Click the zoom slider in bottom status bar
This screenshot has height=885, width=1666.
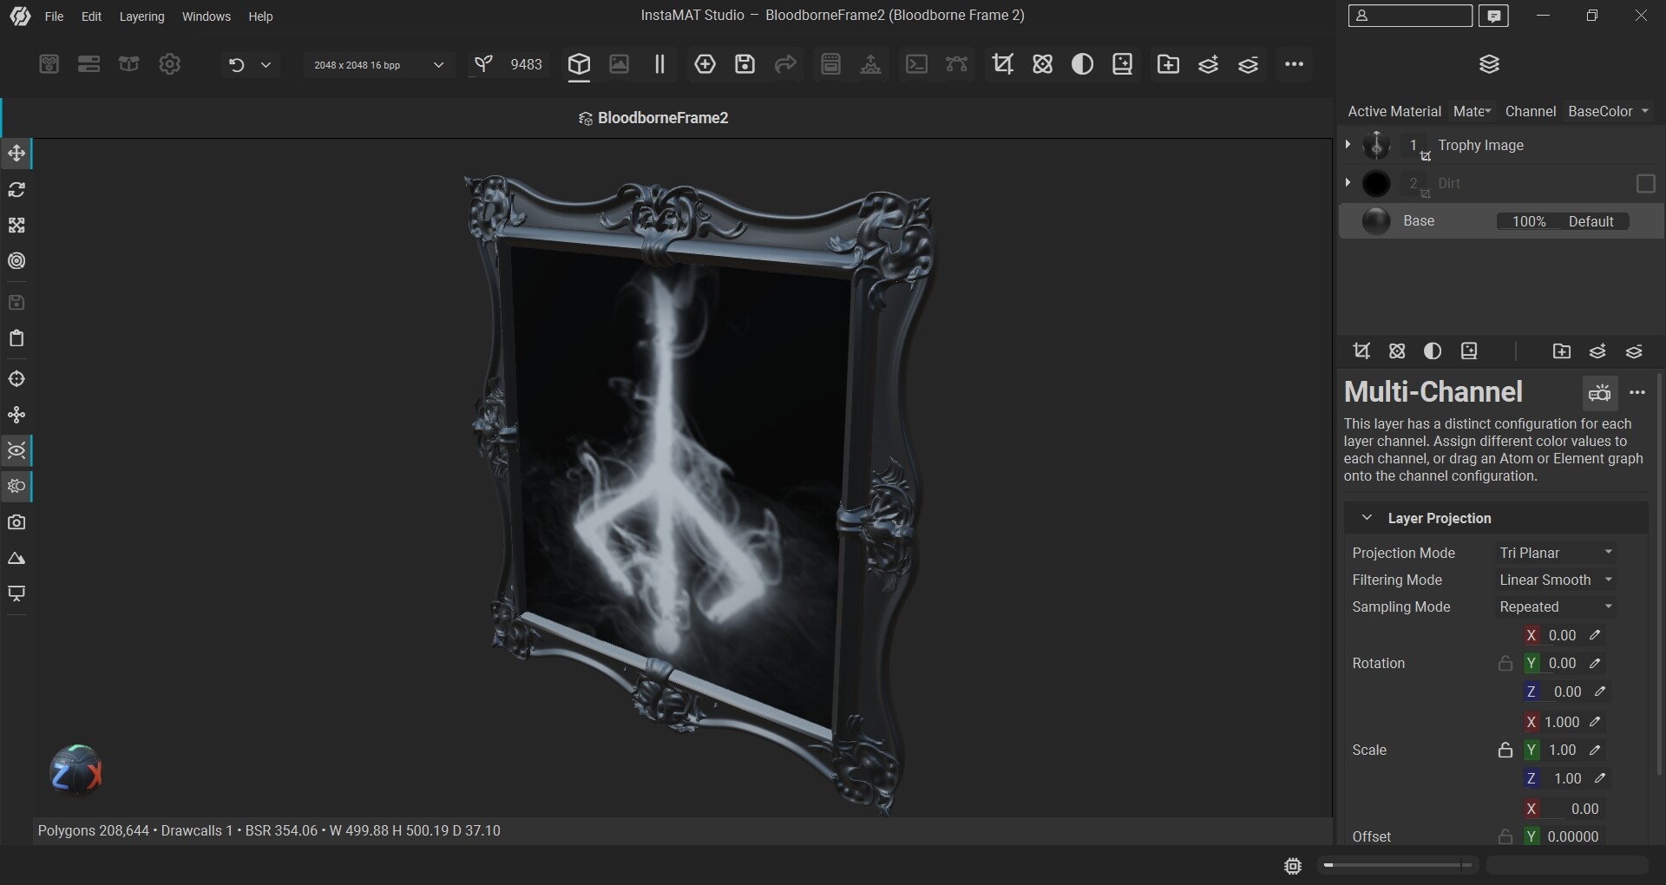pos(1397,865)
